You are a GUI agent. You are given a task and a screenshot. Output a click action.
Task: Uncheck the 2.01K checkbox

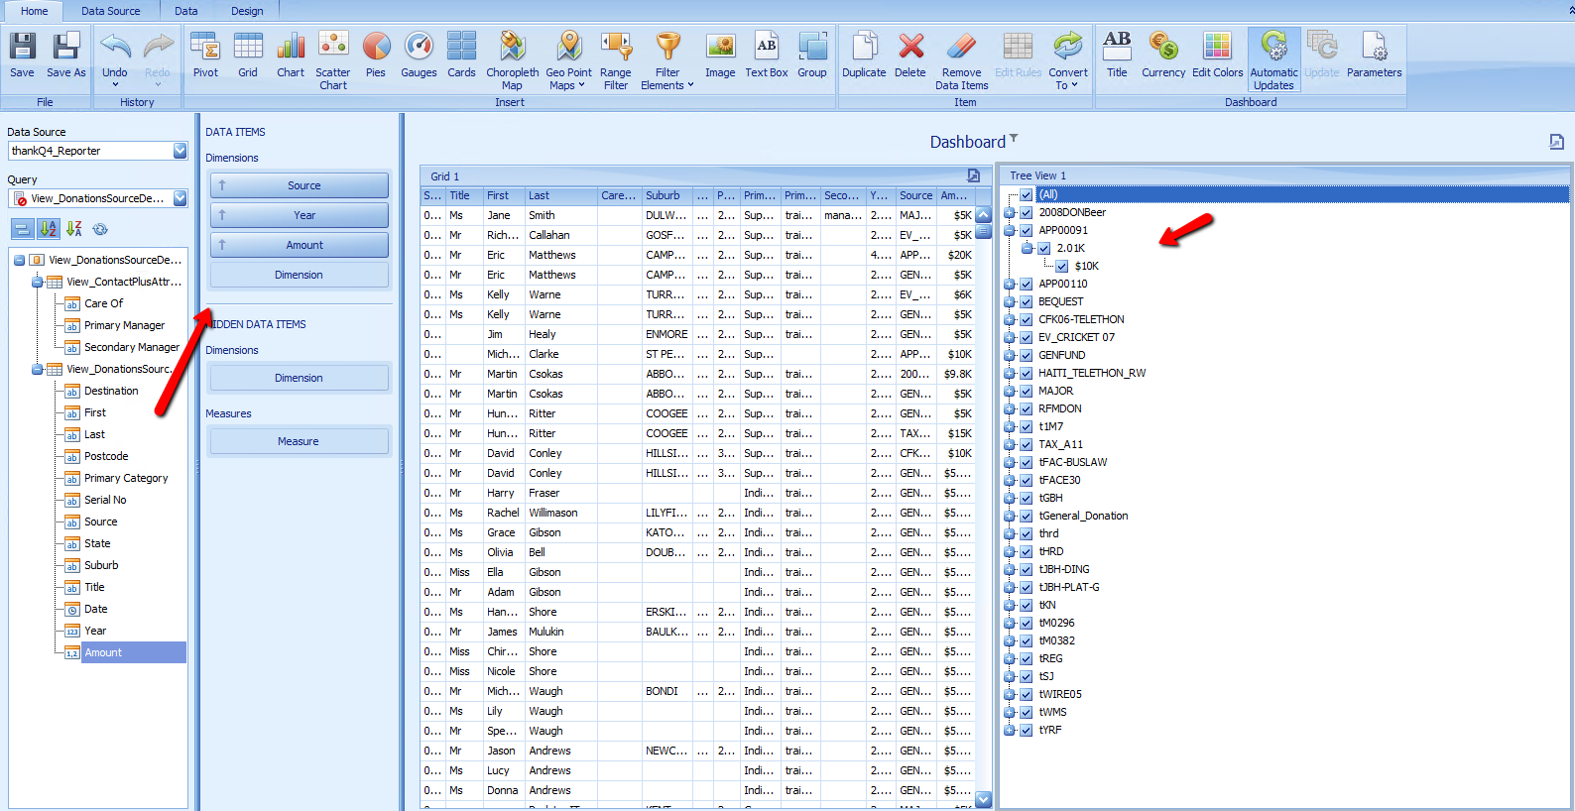point(1044,248)
